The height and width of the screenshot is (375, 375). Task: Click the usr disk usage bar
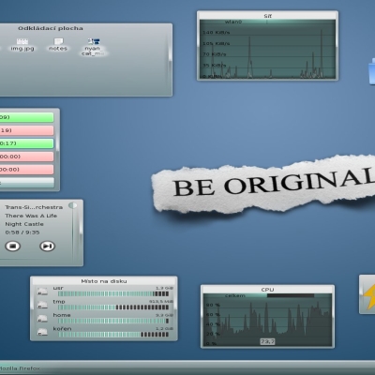point(113,293)
